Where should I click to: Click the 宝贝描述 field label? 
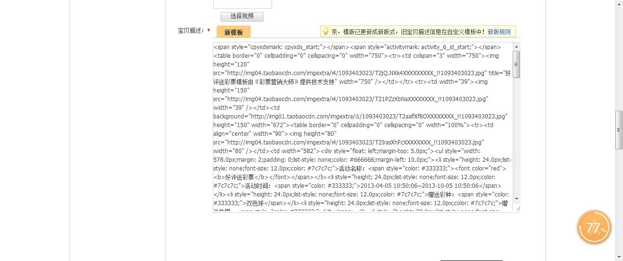tap(191, 31)
